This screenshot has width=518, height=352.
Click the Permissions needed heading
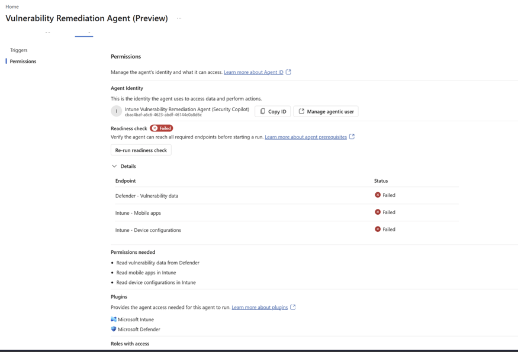[x=133, y=252]
